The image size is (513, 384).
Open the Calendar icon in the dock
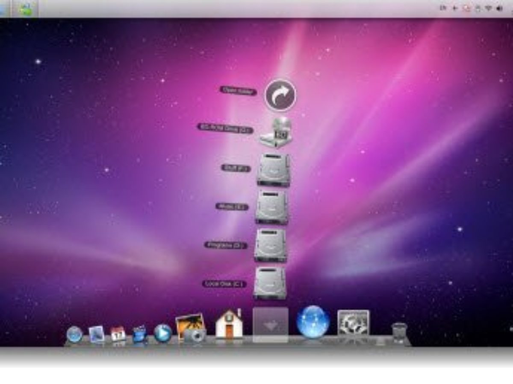[x=118, y=334]
